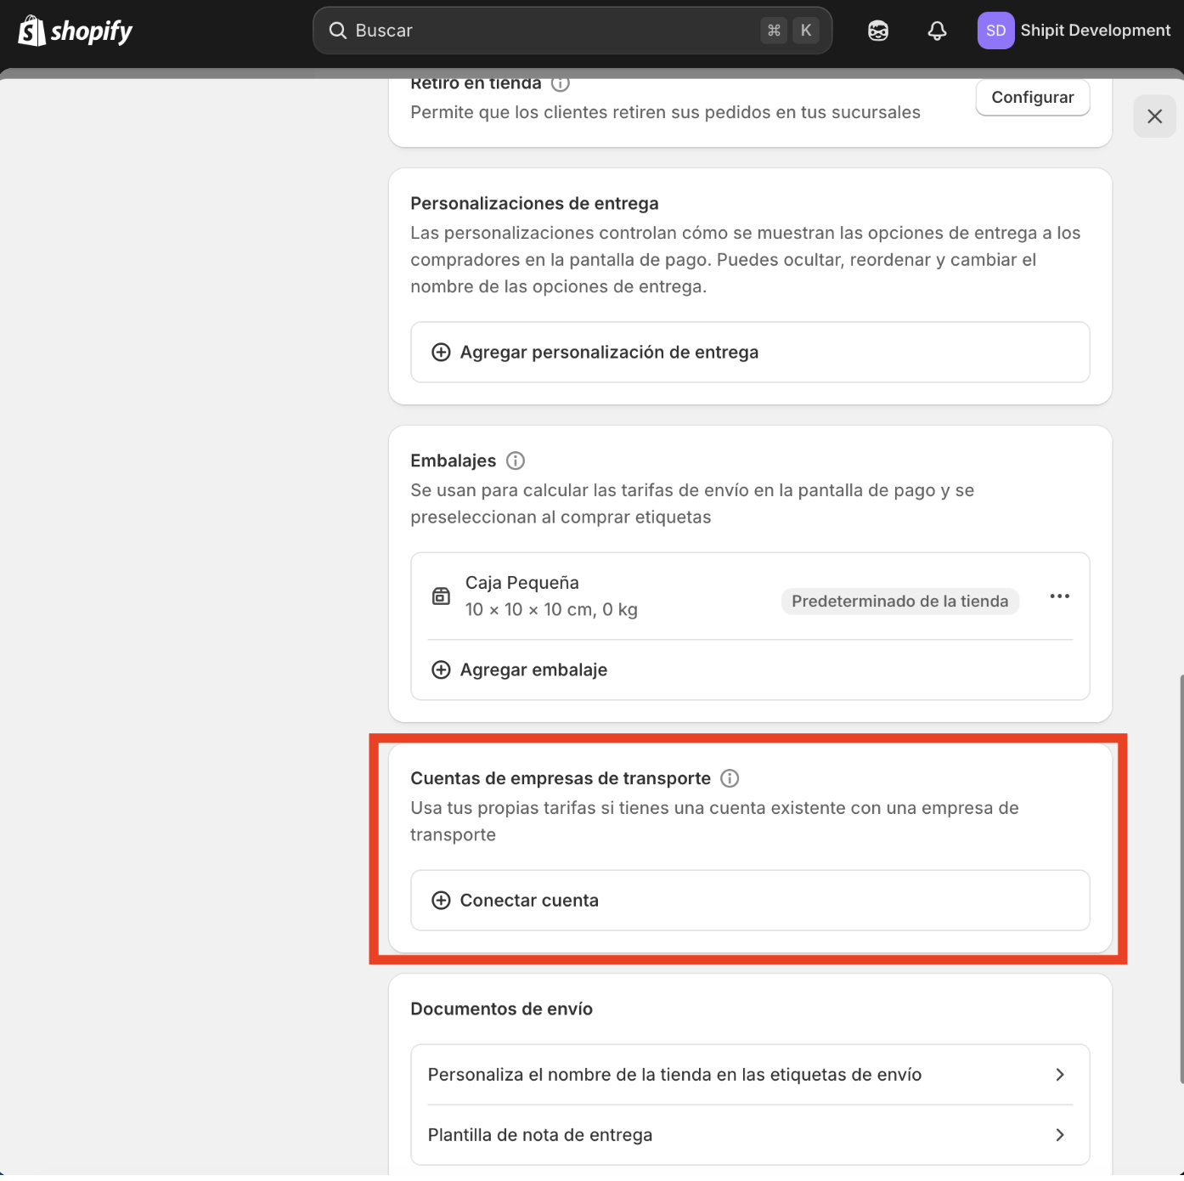
Task: Click the Configurar button
Action: tap(1032, 98)
